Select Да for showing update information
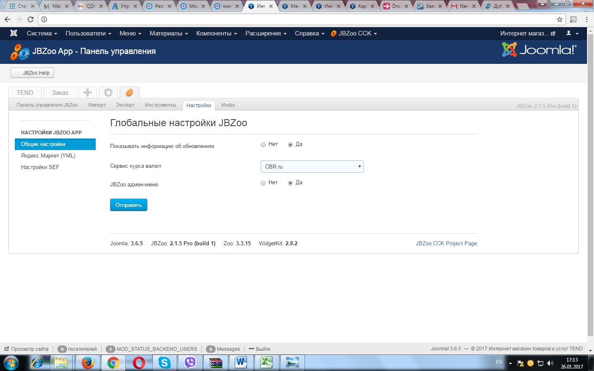Screen dimensions: 594x371 [x=290, y=145]
